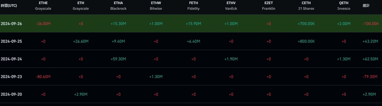The width and height of the screenshot is (382, 106).
Task: Select the +26.60M ETH Grayscale cell
Action: pos(81,41)
